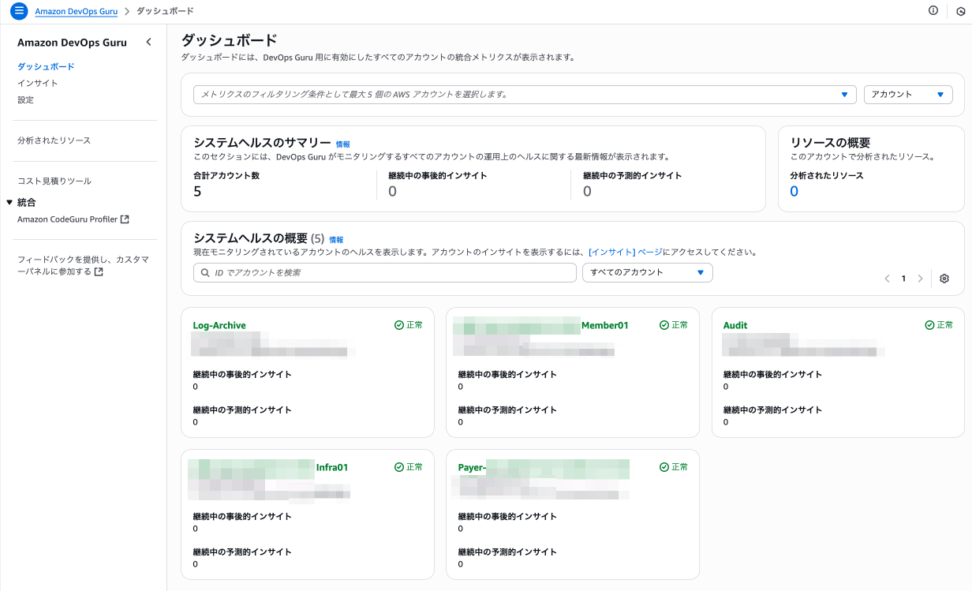Focus the ID でアカウントを検索 search field
The height and width of the screenshot is (591, 972).
(385, 272)
